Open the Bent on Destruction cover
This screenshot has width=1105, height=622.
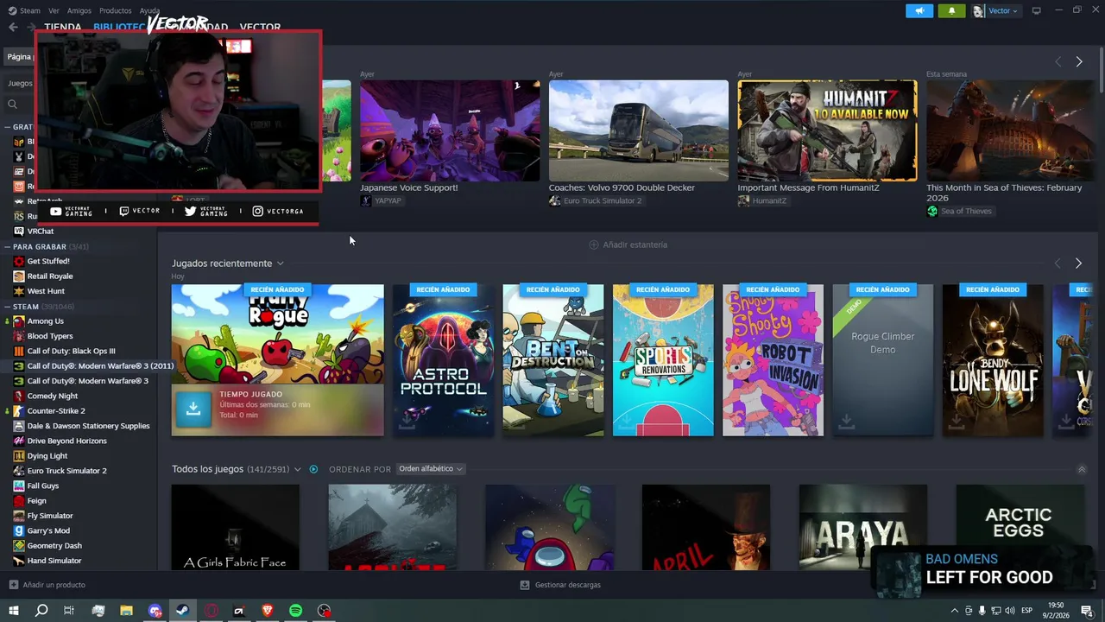553,360
